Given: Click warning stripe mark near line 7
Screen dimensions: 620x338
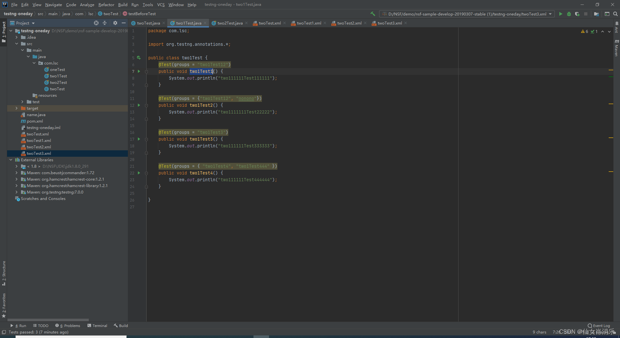Looking at the screenshot, I should (611, 70).
